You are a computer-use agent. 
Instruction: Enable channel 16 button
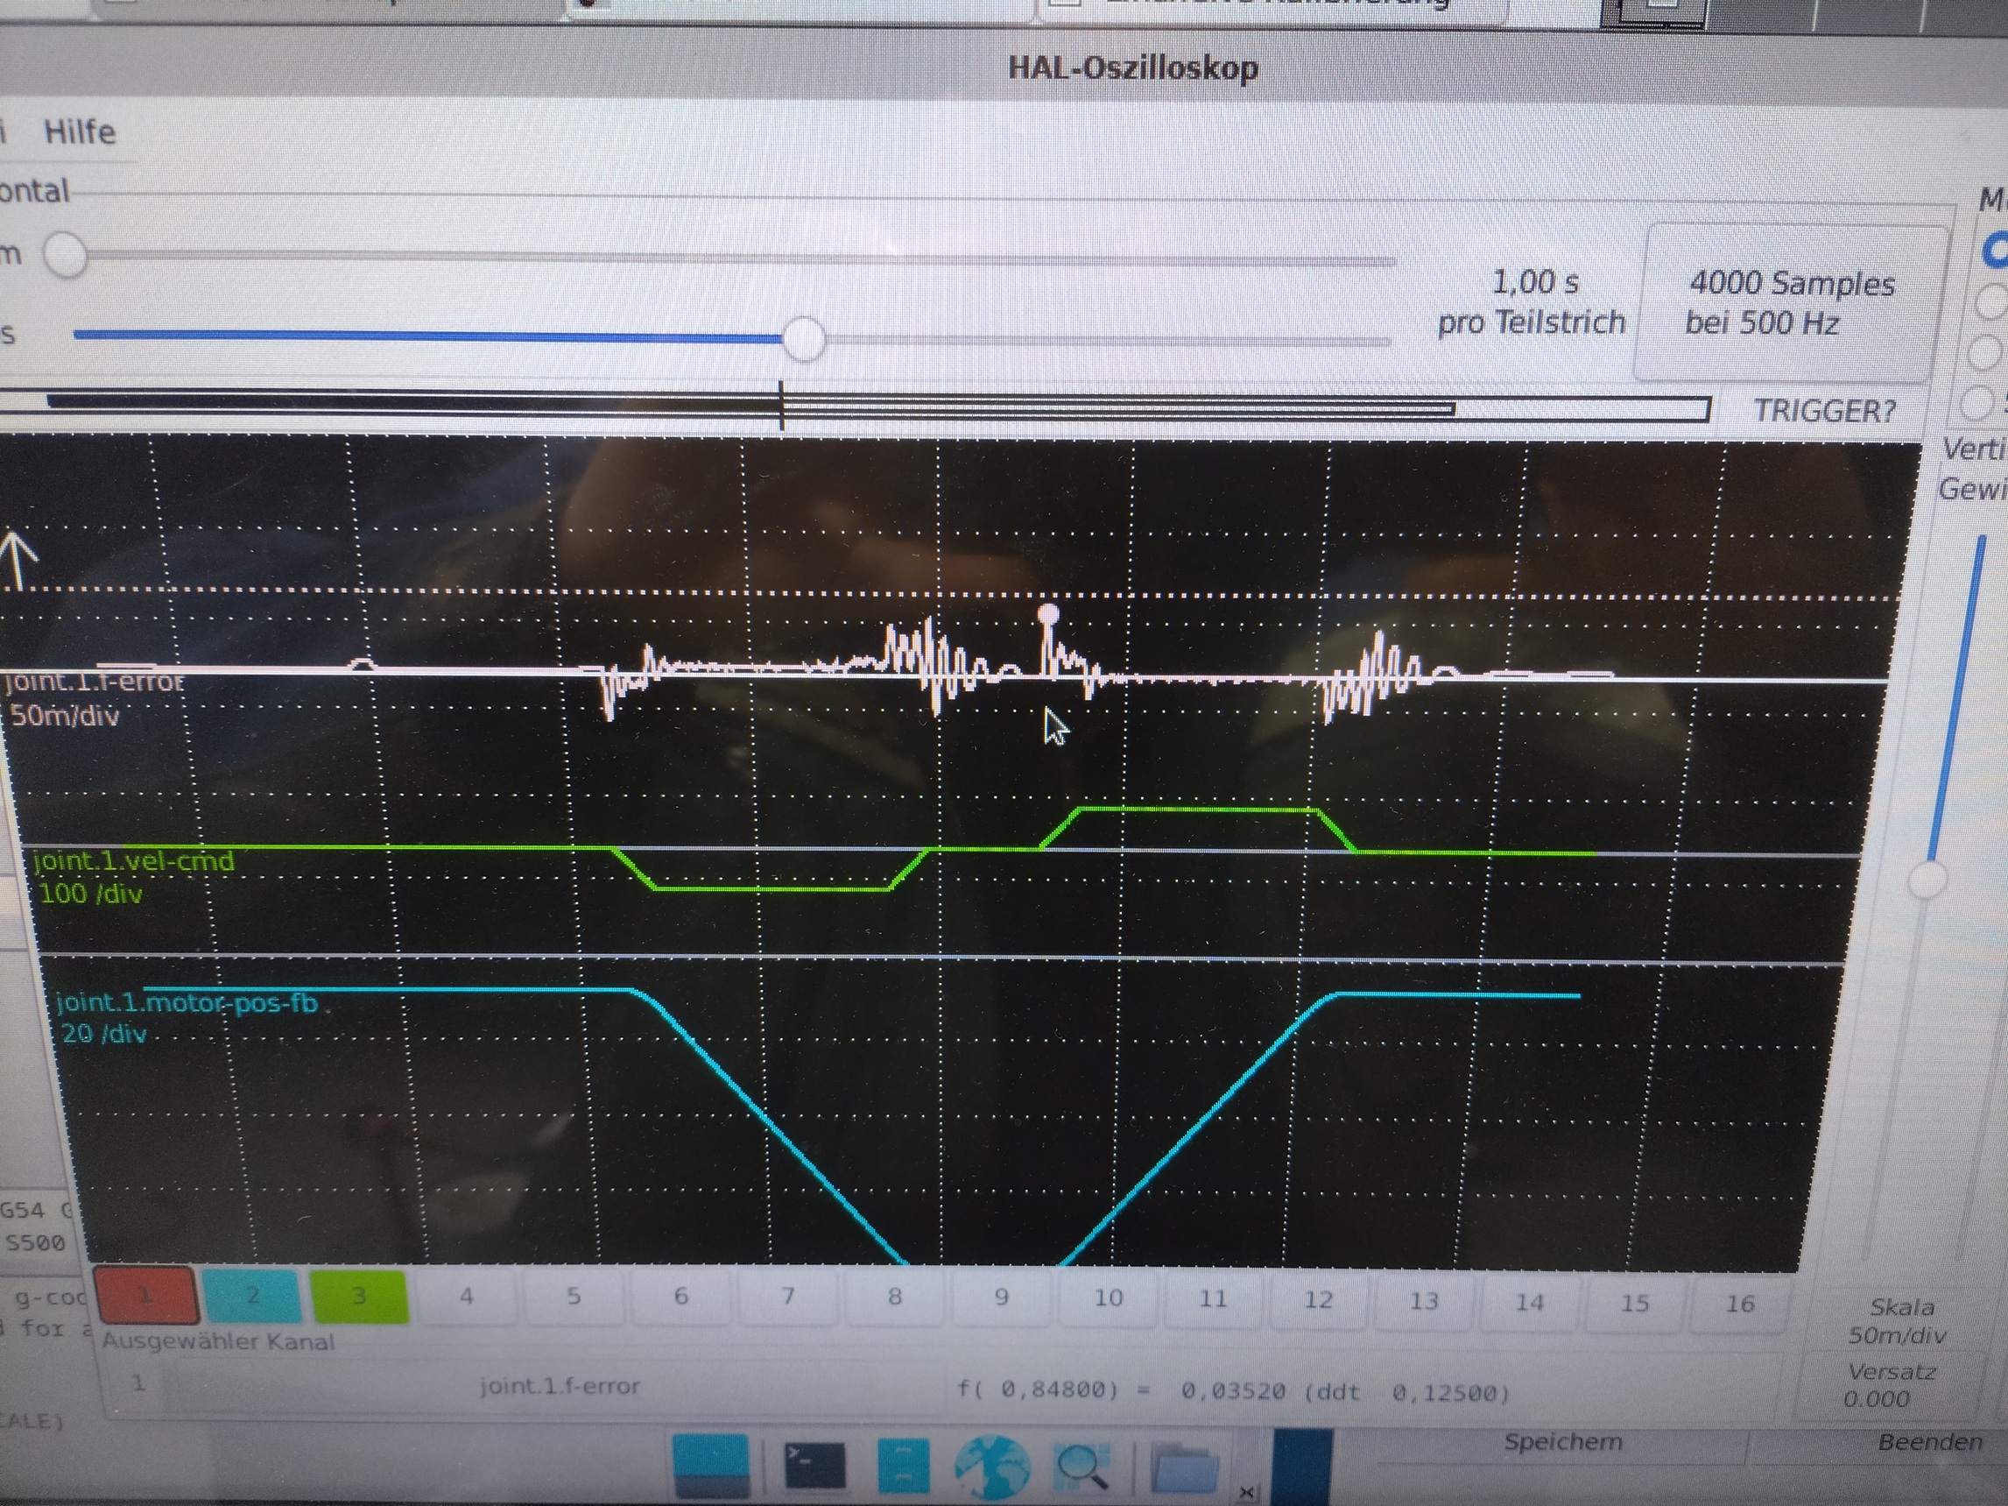(x=1739, y=1304)
